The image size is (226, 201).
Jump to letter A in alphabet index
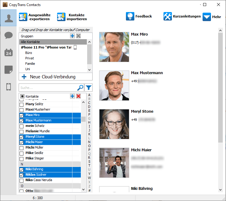click(89, 95)
